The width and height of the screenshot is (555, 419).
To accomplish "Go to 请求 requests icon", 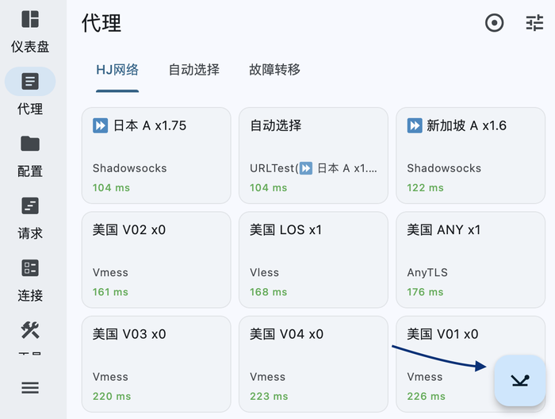I will point(30,206).
